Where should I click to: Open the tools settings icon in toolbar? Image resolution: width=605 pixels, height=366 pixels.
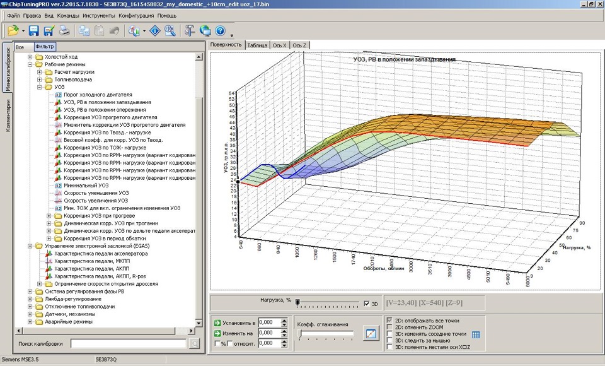190,30
